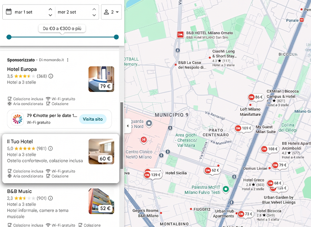
Task: Show info for B&B Music rating
Action: tap(50, 198)
